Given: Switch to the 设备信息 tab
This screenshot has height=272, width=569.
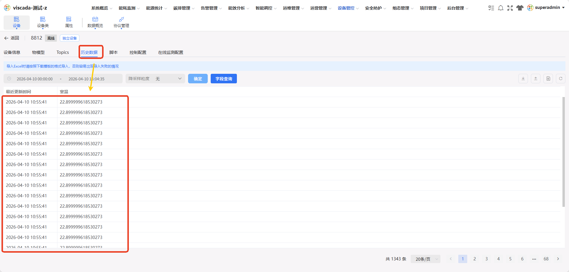Looking at the screenshot, I should click(x=12, y=52).
